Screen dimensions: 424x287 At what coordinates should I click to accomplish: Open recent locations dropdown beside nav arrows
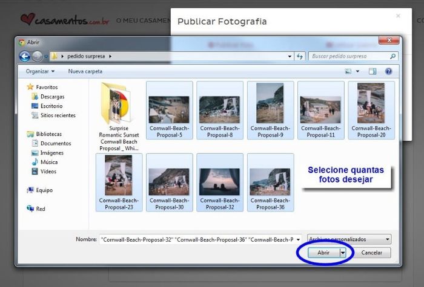click(46, 57)
